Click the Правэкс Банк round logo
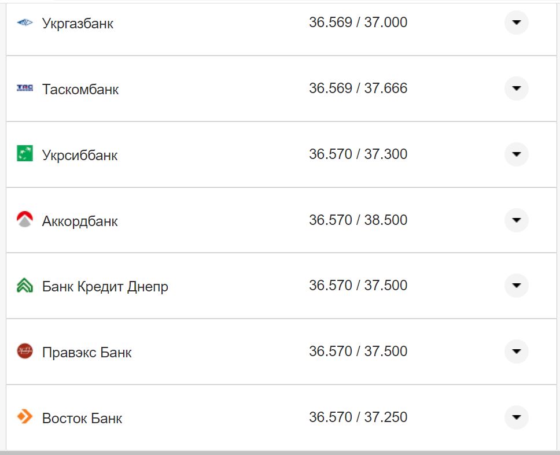 (24, 352)
